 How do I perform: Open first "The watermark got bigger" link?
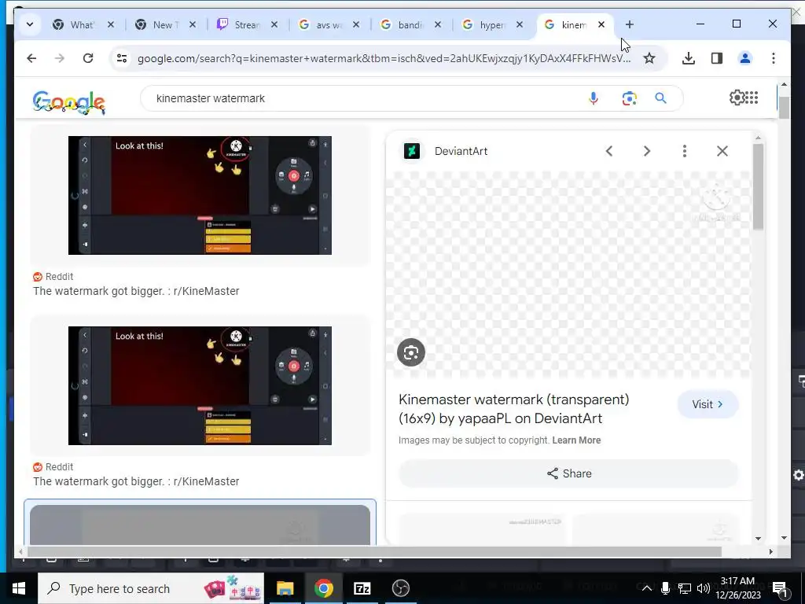coord(136,291)
